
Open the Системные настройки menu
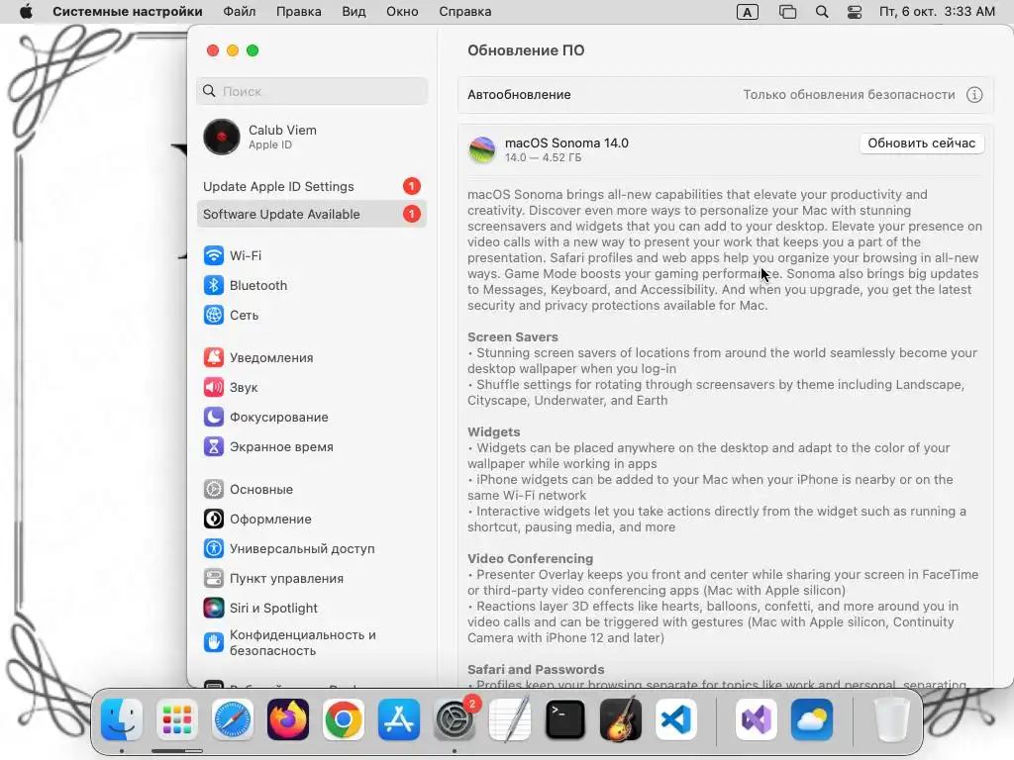pyautogui.click(x=128, y=12)
